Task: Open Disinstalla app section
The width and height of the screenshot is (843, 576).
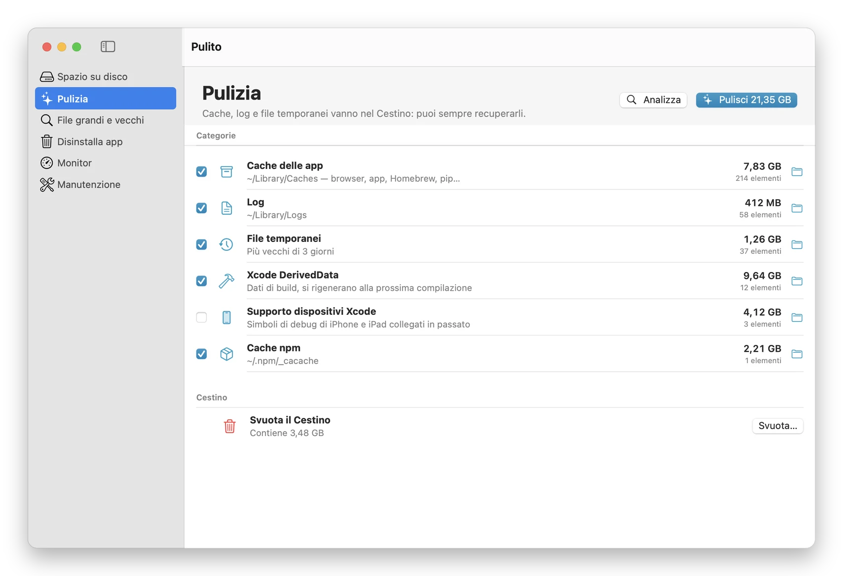Action: 105,141
